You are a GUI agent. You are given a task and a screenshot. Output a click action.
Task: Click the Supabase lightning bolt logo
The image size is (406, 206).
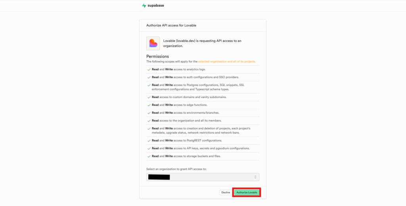(144, 6)
